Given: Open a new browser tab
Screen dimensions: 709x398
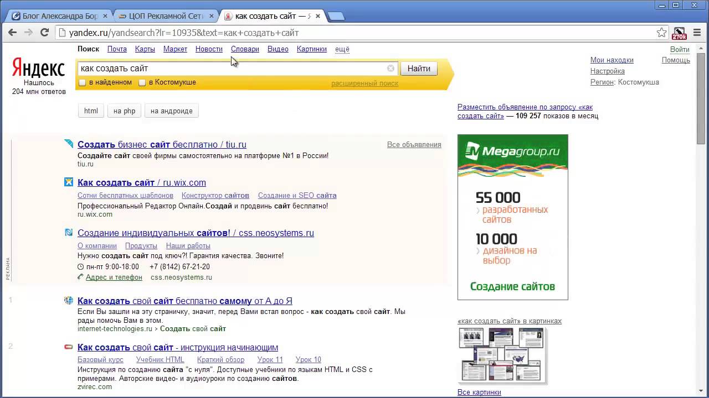Looking at the screenshot, I should [336, 16].
